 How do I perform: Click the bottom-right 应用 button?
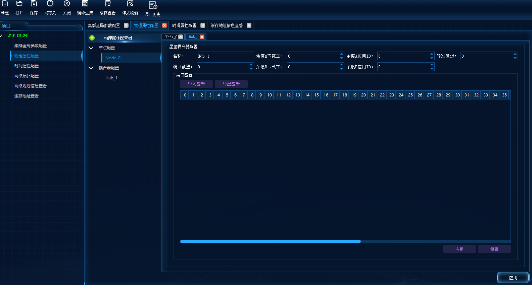513,278
